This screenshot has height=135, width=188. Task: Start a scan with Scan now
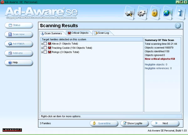[19, 34]
